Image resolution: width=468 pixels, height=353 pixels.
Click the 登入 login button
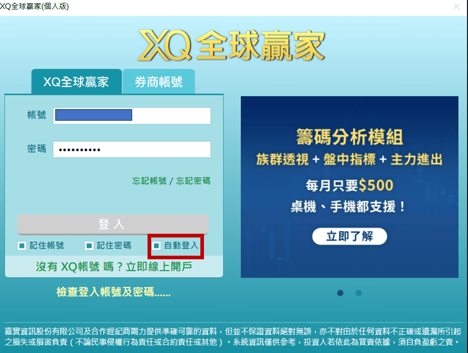tap(112, 224)
